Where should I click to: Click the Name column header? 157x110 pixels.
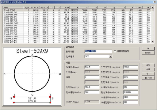point(13,8)
